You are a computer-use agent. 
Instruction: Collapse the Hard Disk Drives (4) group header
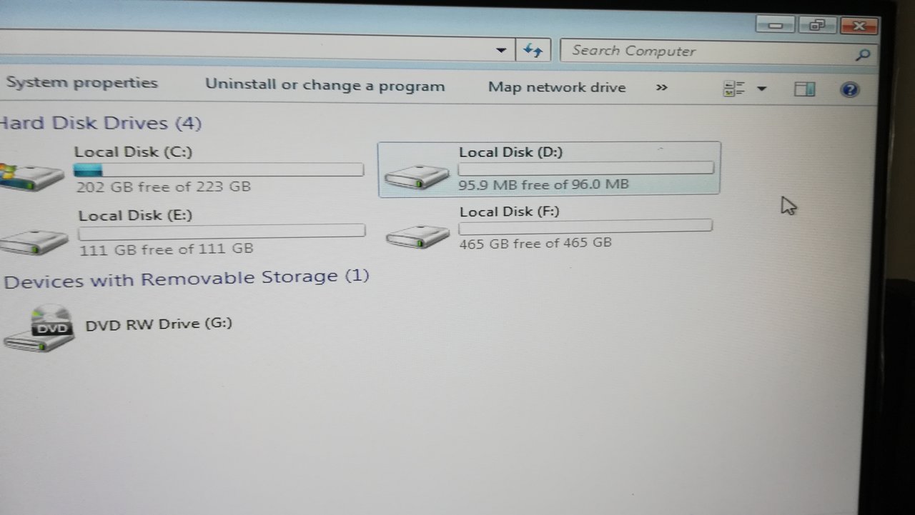click(101, 123)
